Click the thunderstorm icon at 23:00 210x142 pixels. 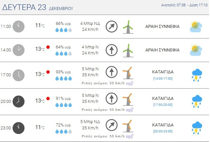pyautogui.click(x=197, y=128)
